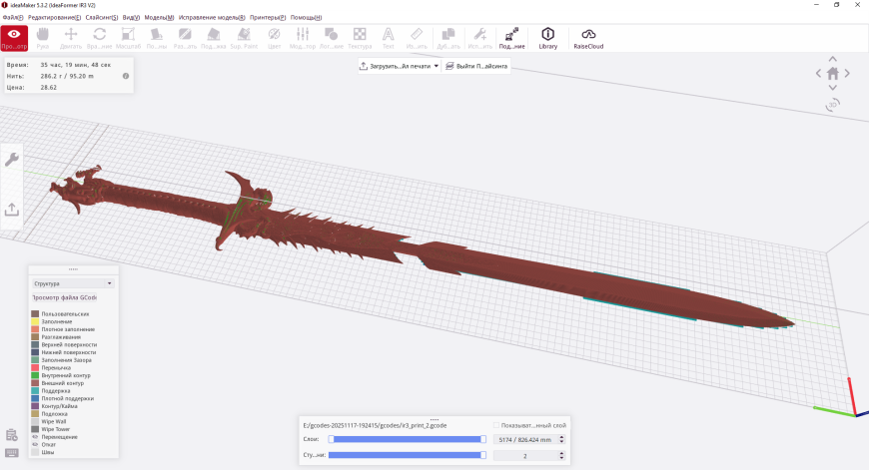The height and width of the screenshot is (470, 869).
Task: Click the wrench settings icon on left sidebar
Action: 12,160
